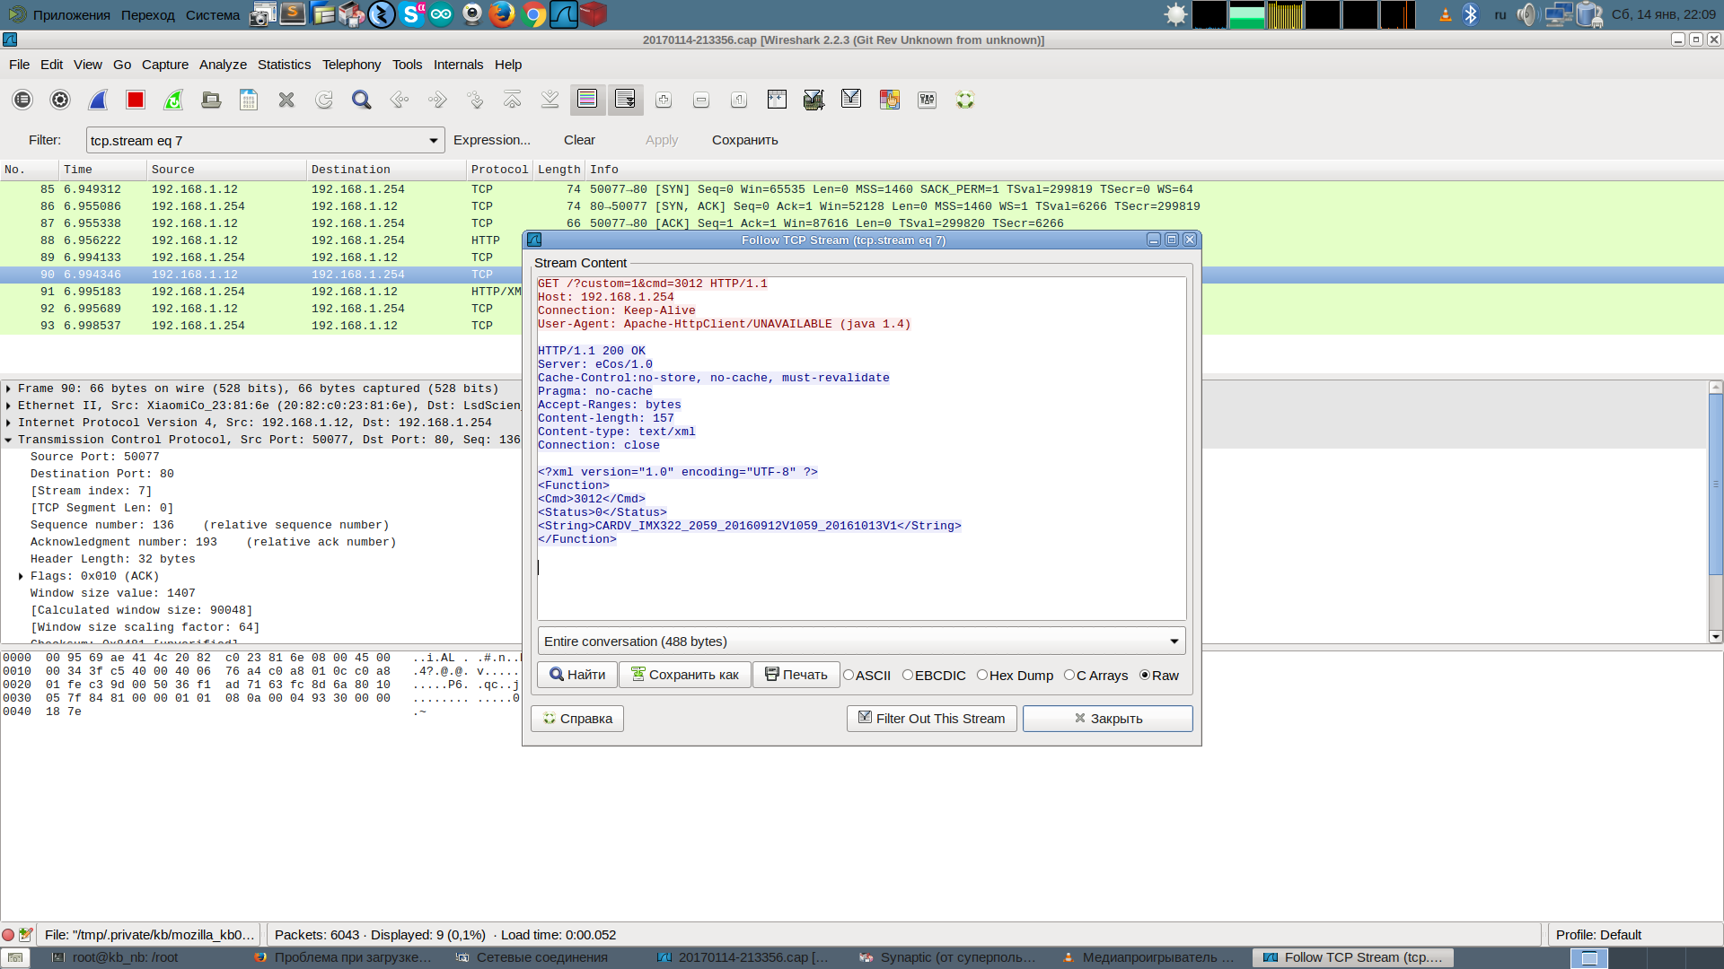The width and height of the screenshot is (1724, 969).
Task: Toggle packet list colorize icon
Action: coord(587,100)
